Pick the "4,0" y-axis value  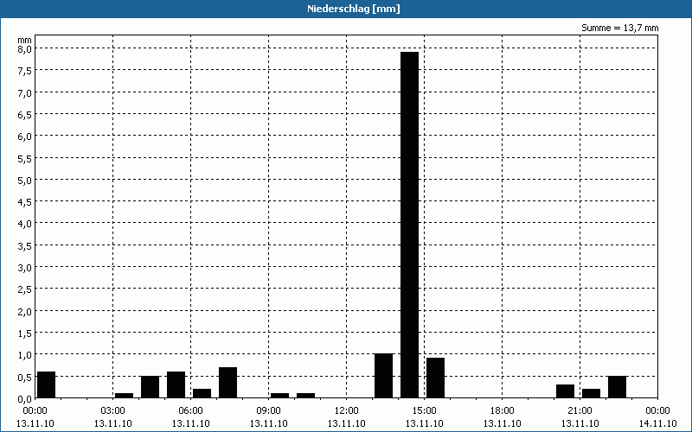(24, 224)
